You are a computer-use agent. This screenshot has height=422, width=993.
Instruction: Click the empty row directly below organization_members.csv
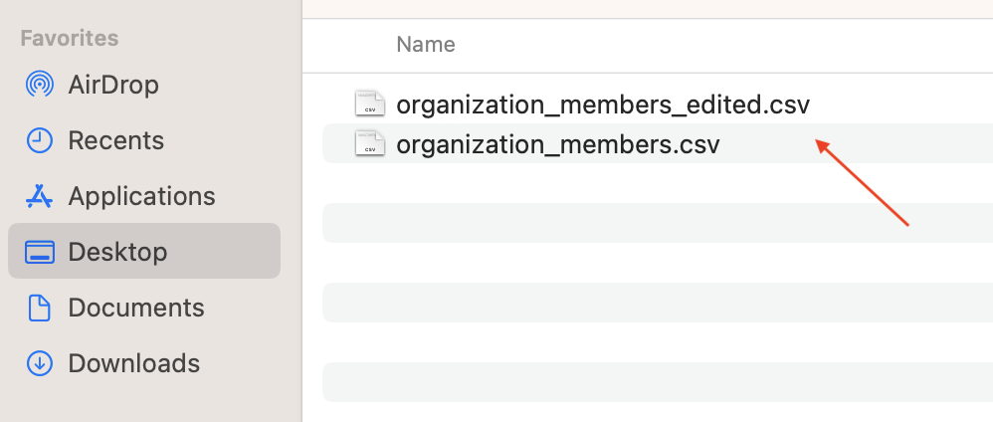pyautogui.click(x=657, y=184)
